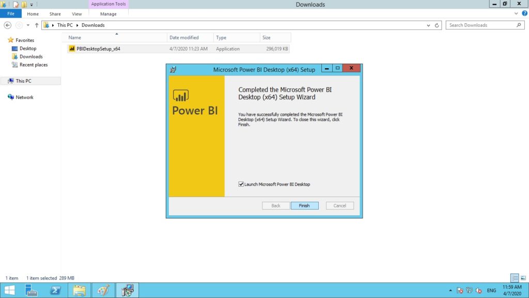Viewport: 529px width, 298px height.
Task: Open Explorer help via the question mark icon
Action: click(x=524, y=13)
